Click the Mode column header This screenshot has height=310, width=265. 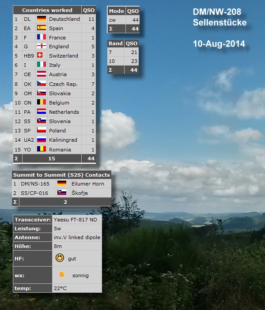(117, 11)
